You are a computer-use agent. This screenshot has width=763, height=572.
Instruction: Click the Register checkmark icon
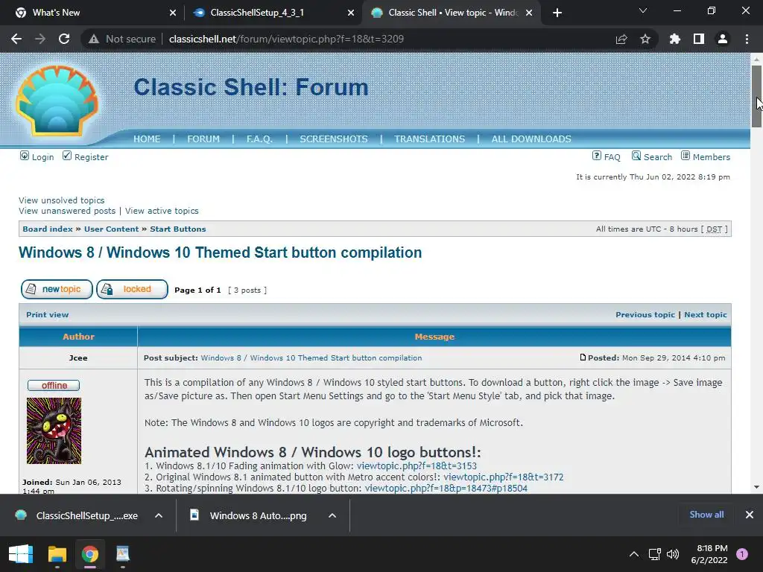click(x=66, y=156)
